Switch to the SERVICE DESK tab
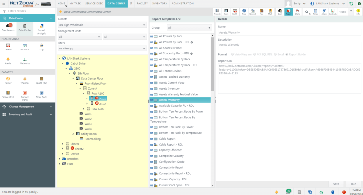This screenshot has width=363, height=195. [x=94, y=3]
